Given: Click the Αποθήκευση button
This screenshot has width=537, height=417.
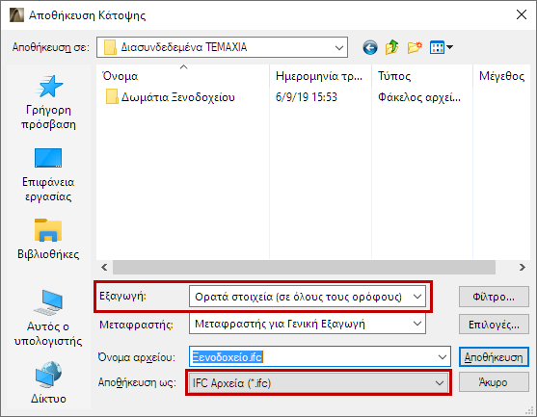Looking at the screenshot, I should (494, 357).
